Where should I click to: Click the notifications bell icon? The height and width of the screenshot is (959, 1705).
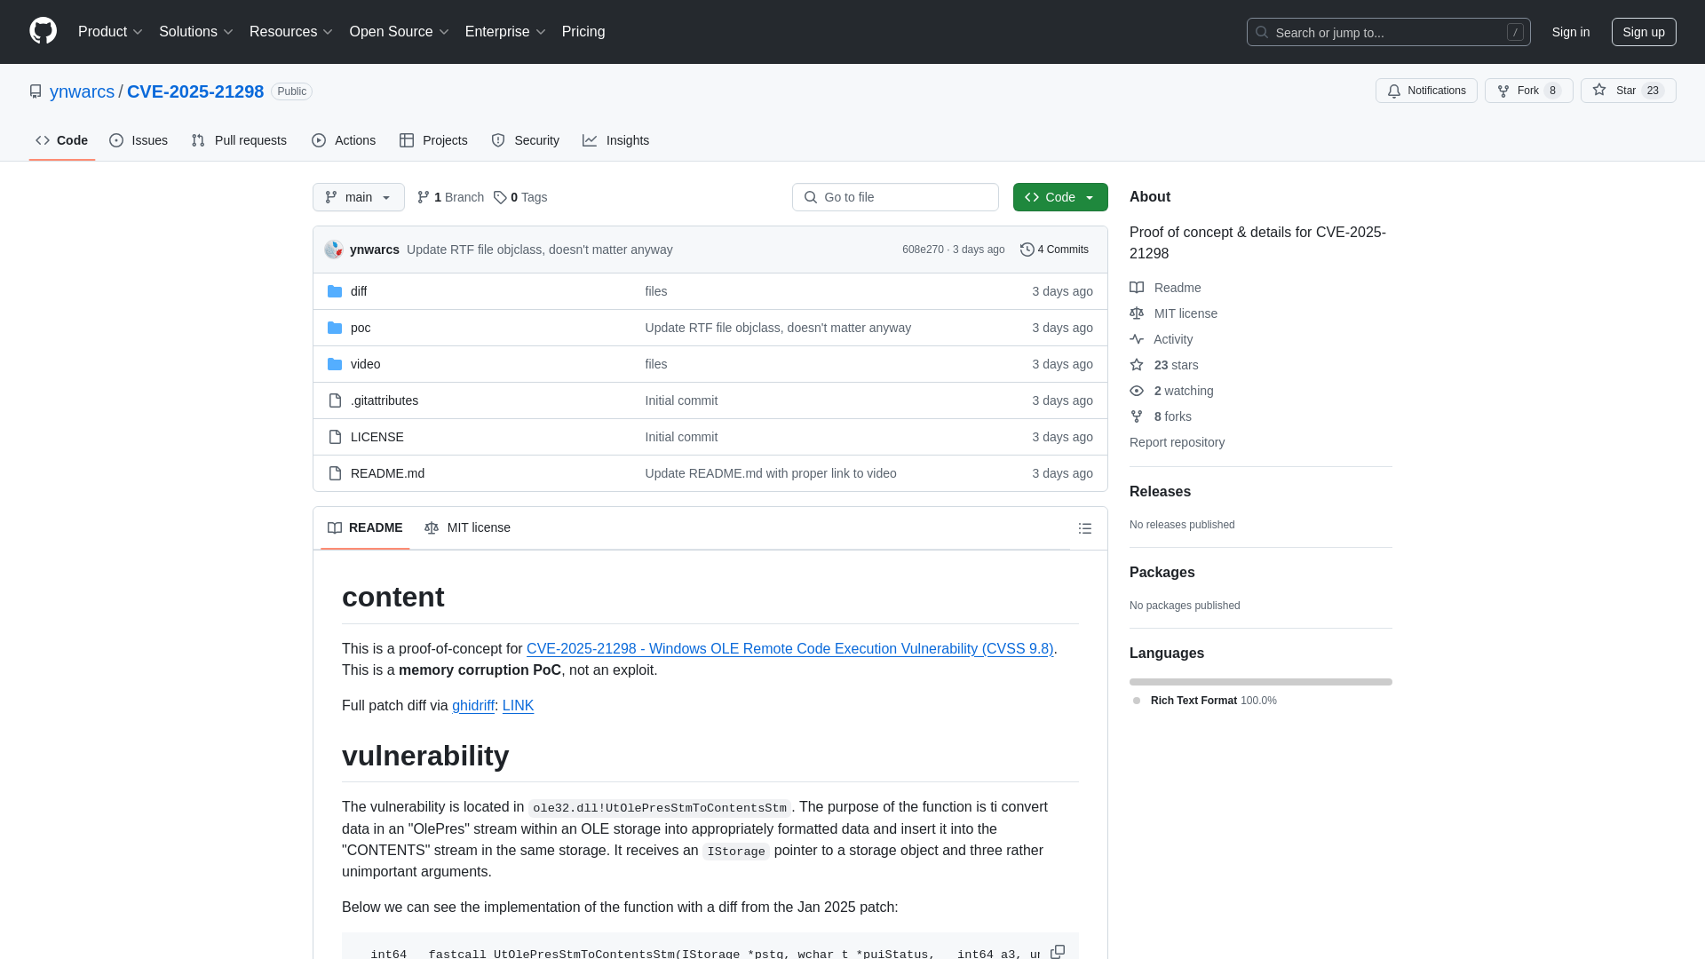(x=1394, y=91)
